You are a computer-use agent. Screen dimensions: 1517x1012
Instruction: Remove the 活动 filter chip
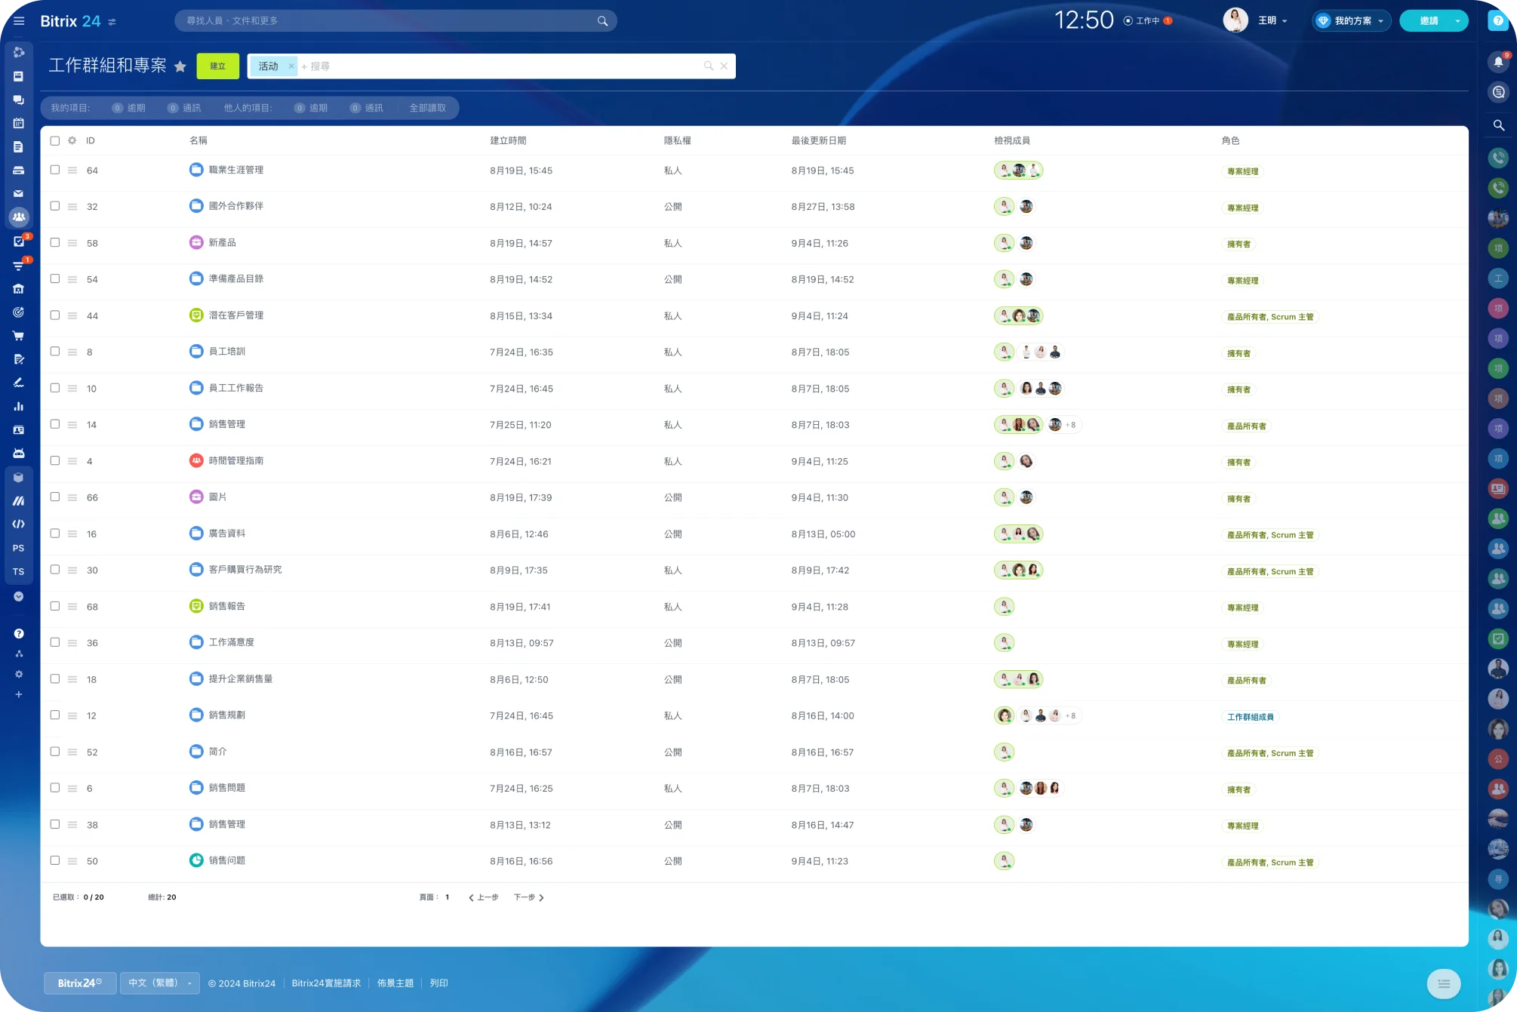(291, 66)
